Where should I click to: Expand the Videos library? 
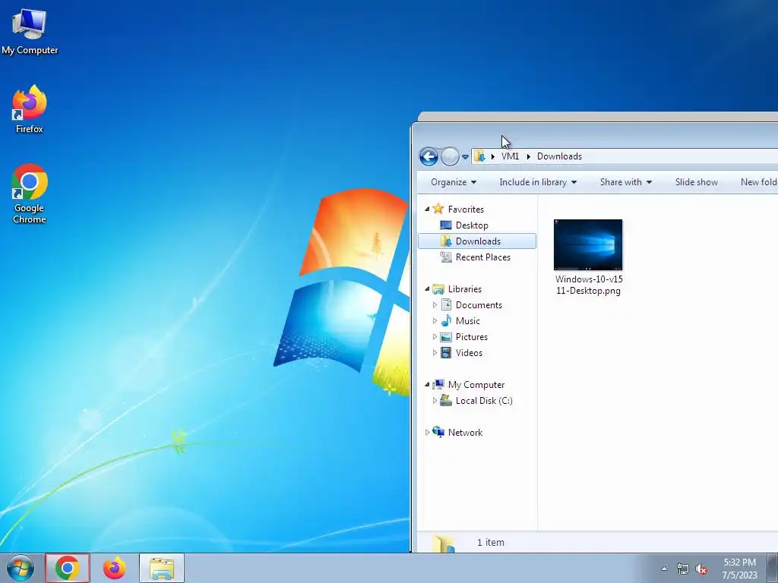[435, 353]
